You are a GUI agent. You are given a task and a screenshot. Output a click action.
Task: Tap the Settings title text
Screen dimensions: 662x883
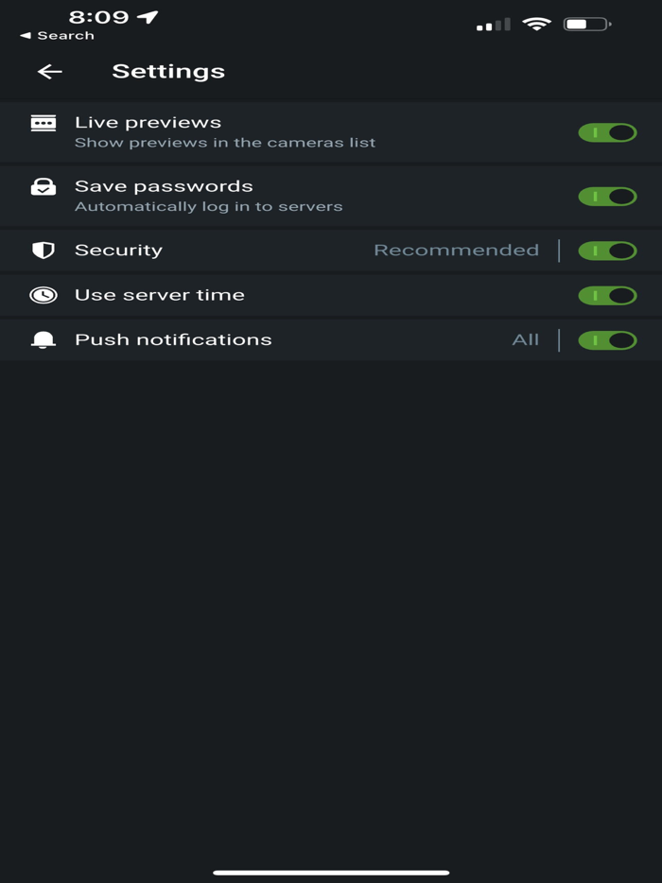click(168, 71)
